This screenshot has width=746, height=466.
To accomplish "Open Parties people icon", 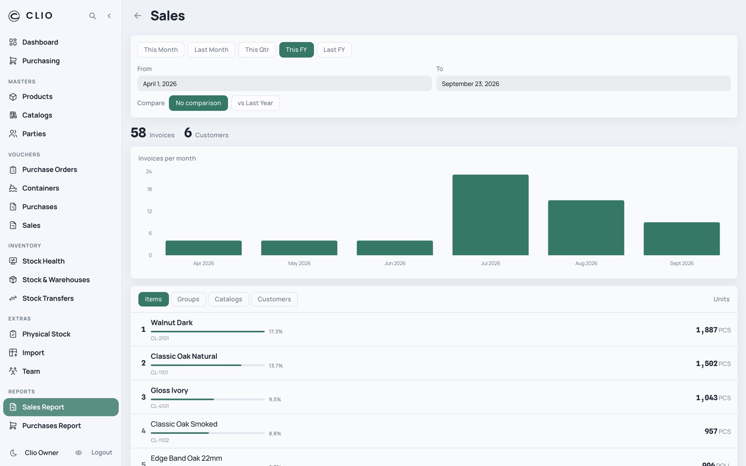I will click(13, 134).
